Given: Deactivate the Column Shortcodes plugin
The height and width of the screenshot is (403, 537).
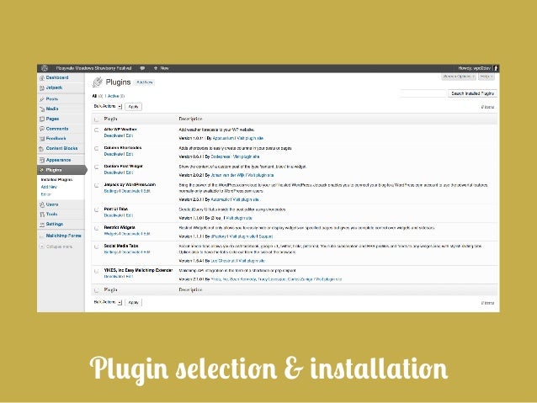Looking at the screenshot, I should [x=114, y=155].
